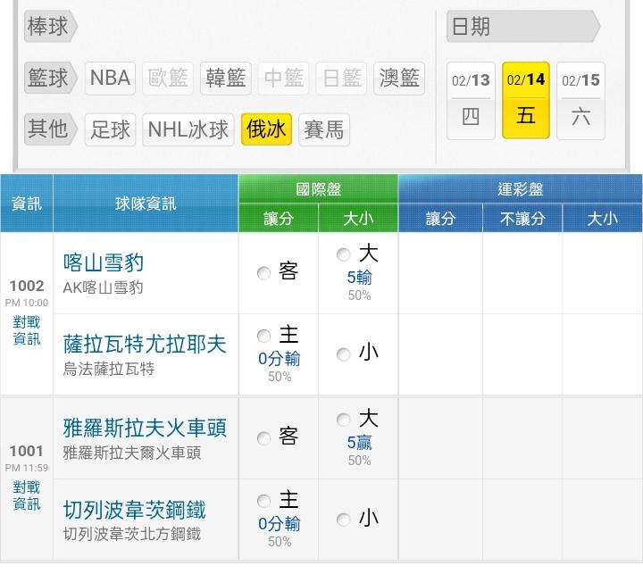Screen dimensions: 643x574
Task: Choose the 韓籃 league filter
Action: pyautogui.click(x=224, y=78)
